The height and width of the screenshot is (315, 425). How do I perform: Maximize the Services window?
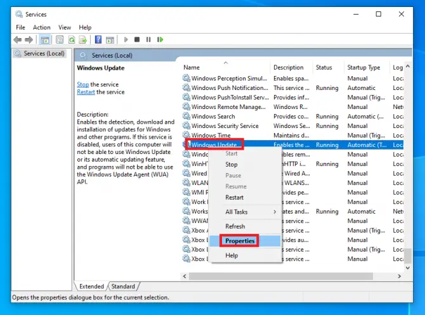pyautogui.click(x=379, y=14)
